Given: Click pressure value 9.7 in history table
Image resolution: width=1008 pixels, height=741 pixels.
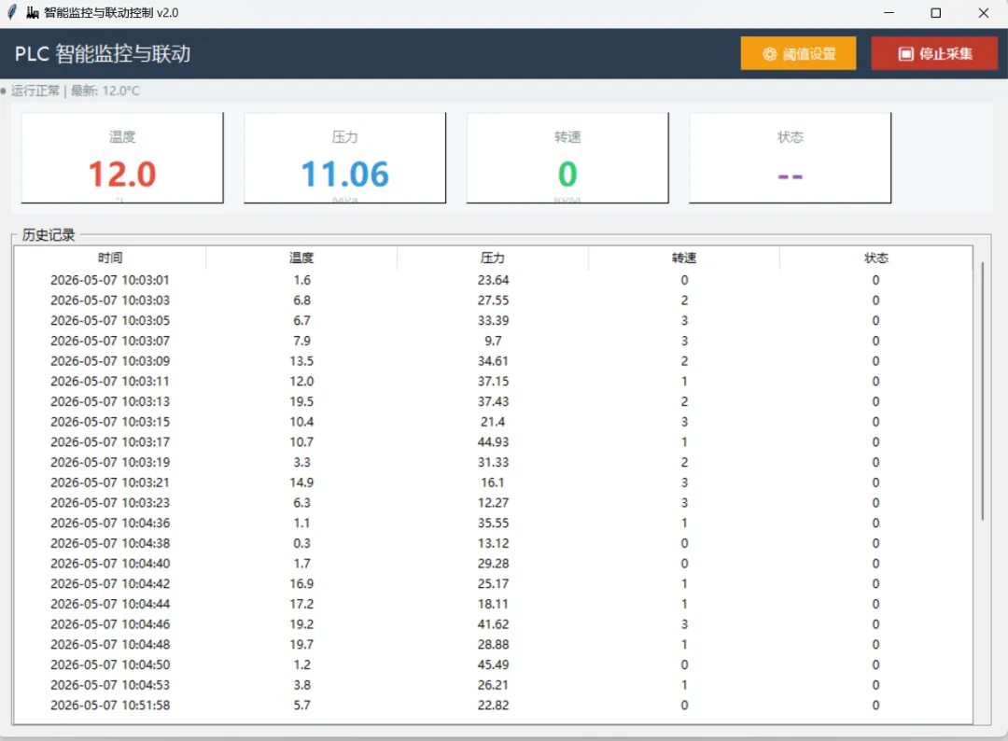Looking at the screenshot, I should point(493,341).
